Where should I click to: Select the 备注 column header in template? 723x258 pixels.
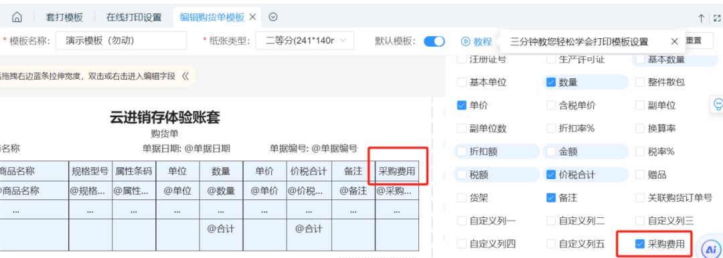353,171
